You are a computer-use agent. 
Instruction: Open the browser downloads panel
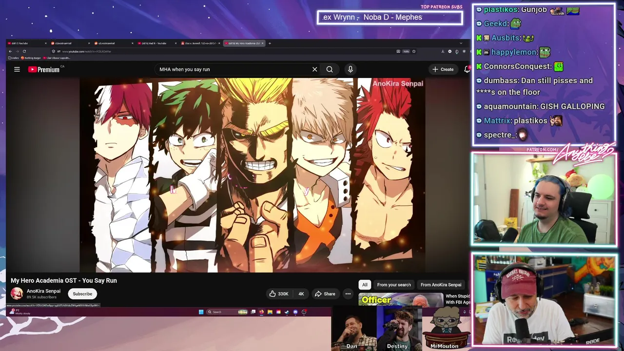(443, 51)
